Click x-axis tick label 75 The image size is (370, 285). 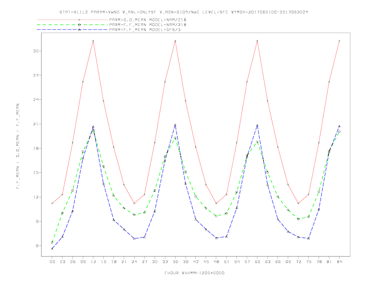coord(309,262)
